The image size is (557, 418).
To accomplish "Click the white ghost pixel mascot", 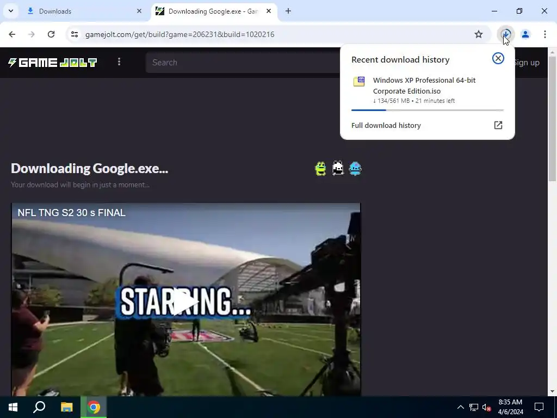I will coord(338,169).
